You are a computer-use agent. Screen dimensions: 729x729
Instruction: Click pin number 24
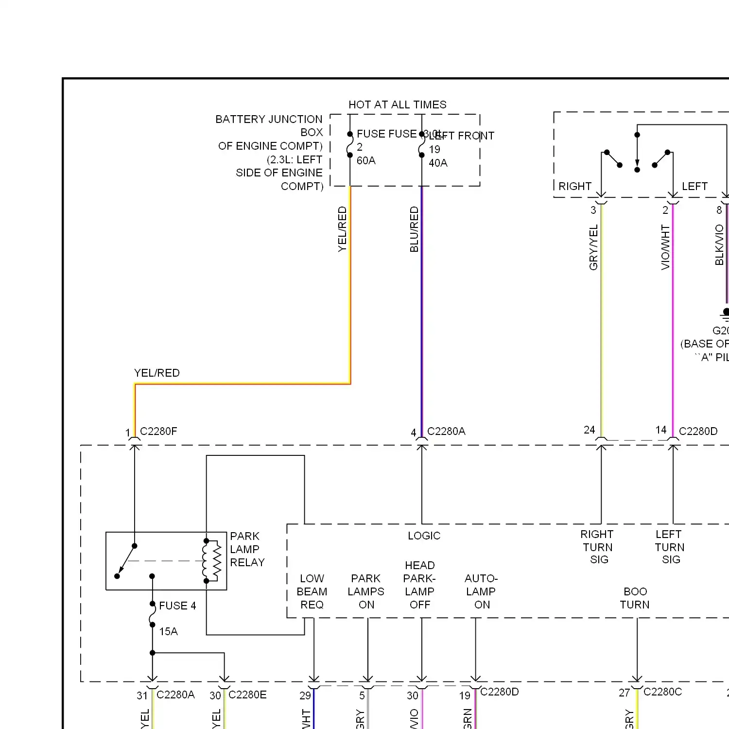point(590,430)
